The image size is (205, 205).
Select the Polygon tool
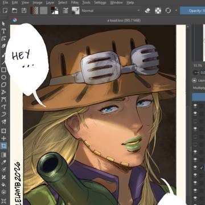click(x=3, y=85)
